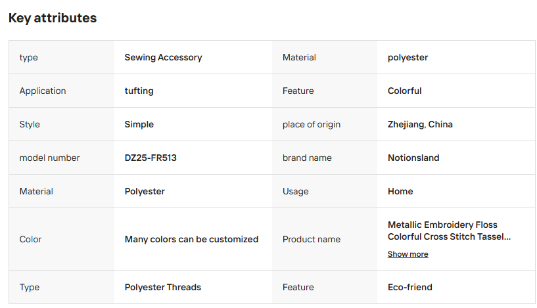This screenshot has height=308, width=537.
Task: Click the 'Style' attribute label
Action: pos(30,125)
